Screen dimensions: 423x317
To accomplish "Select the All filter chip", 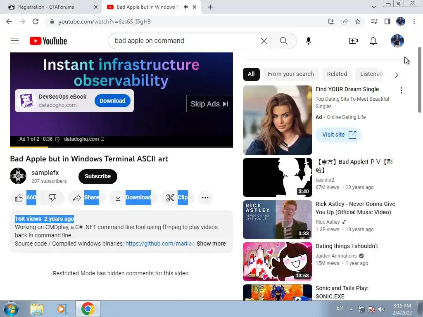I will [251, 74].
